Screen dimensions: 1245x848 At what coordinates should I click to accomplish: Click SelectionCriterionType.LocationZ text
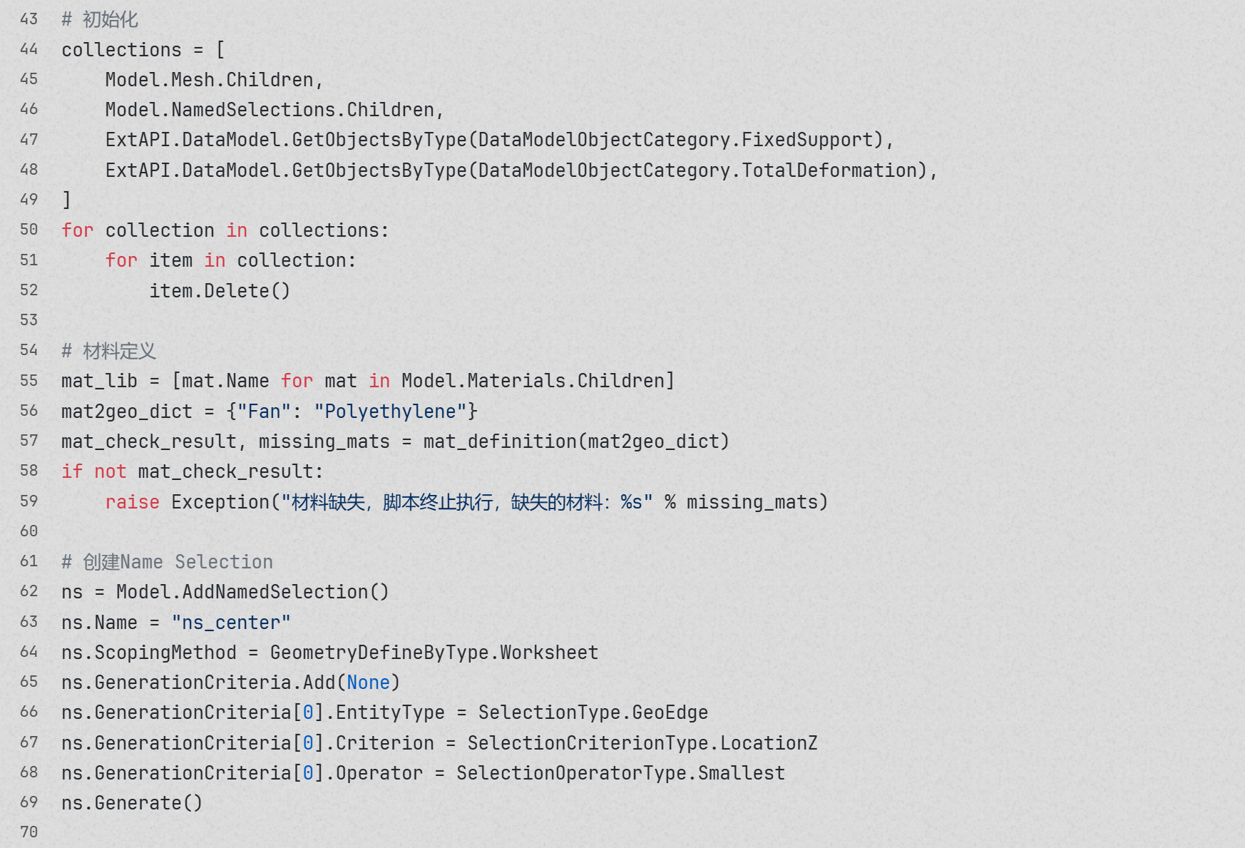point(642,743)
